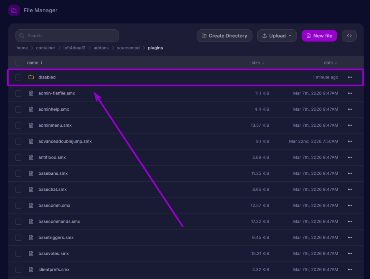This screenshot has height=279, width=370.
Task: Click the folder-plus icon in Create Directory
Action: [203, 35]
